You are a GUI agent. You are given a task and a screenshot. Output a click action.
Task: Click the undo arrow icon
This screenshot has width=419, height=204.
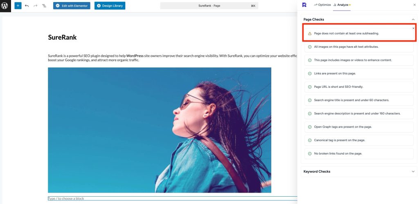[27, 6]
